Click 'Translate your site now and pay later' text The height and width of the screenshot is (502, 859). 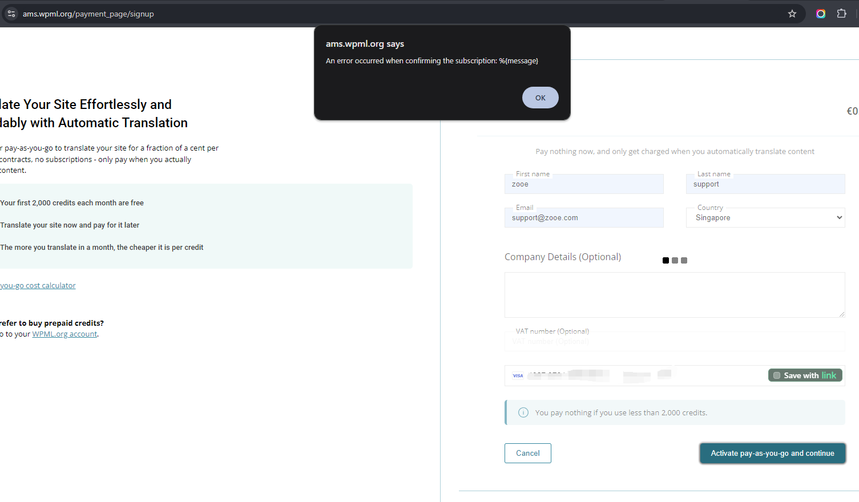[70, 225]
